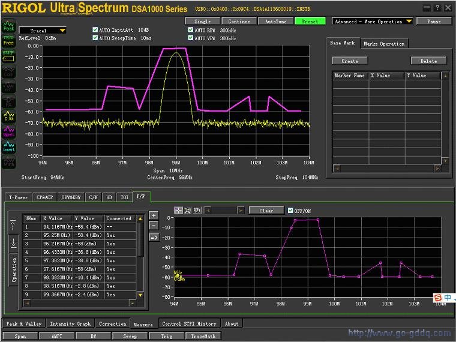Image resolution: width=456 pixels, height=342 pixels.
Task: Open the Marks Operation tab
Action: [x=384, y=44]
